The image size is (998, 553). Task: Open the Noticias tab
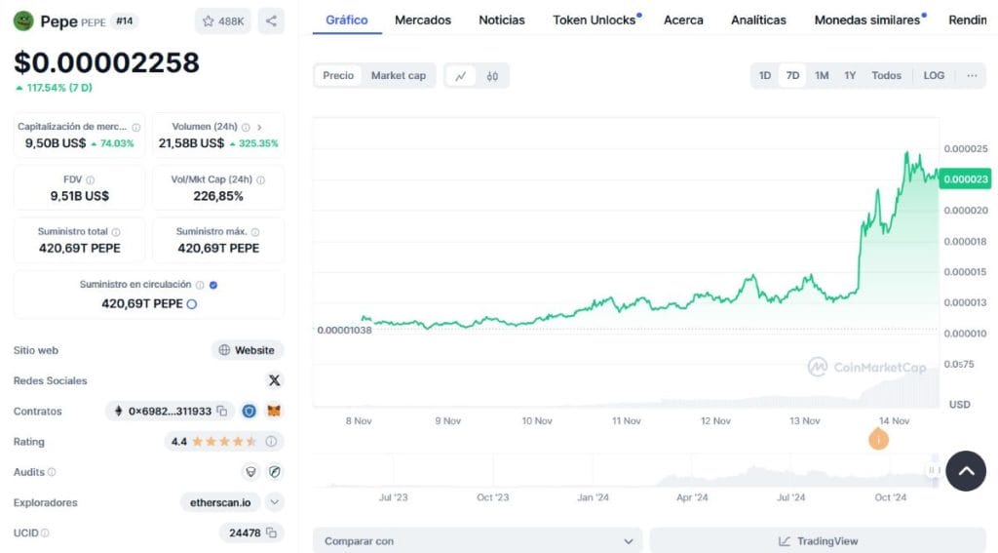(x=502, y=20)
